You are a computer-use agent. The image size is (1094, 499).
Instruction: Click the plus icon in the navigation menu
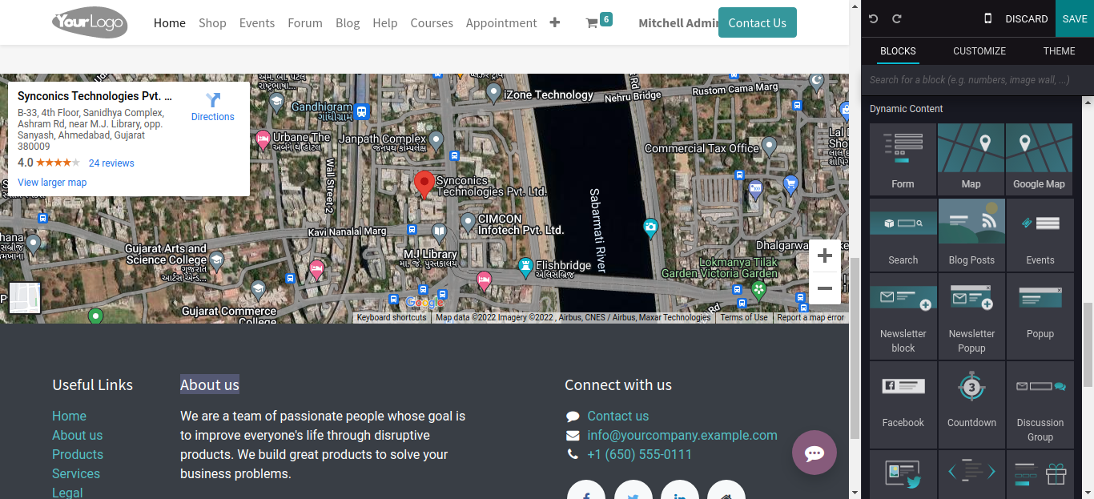click(x=554, y=22)
